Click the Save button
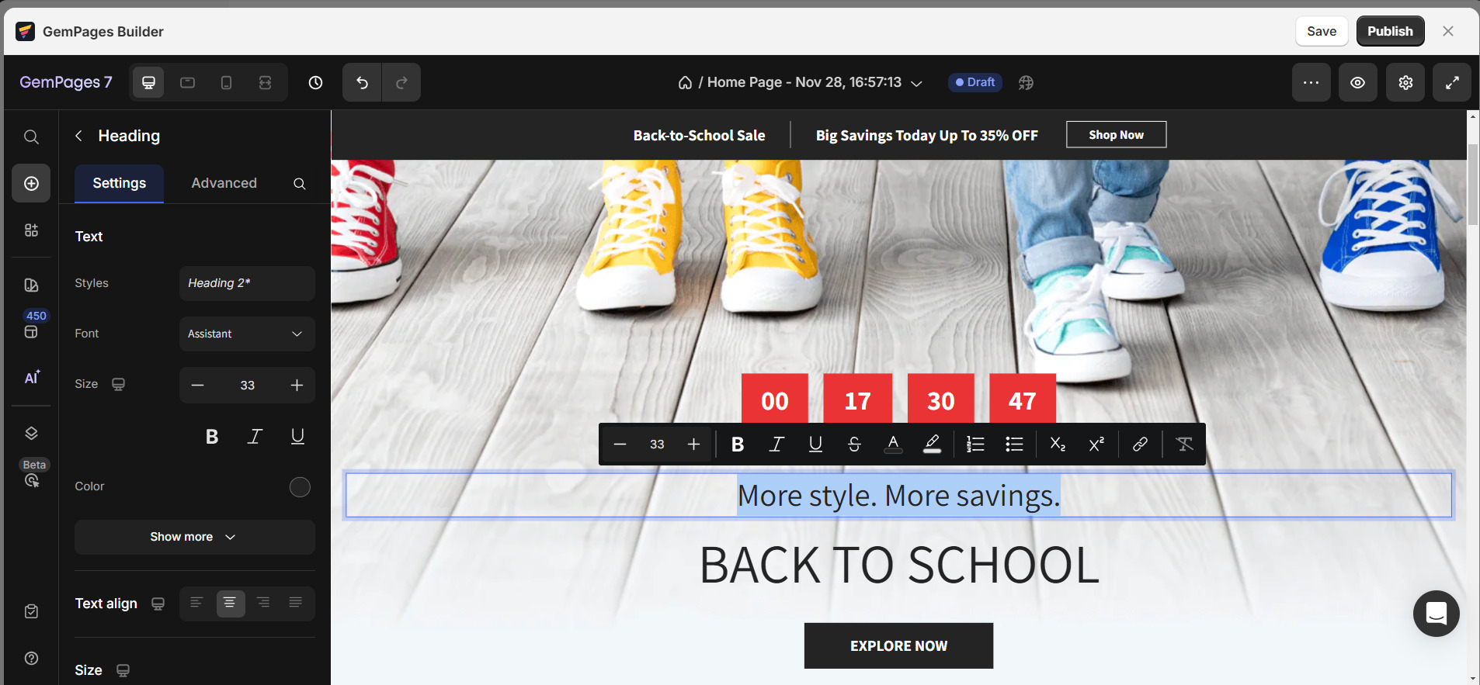Image resolution: width=1480 pixels, height=685 pixels. coord(1322,31)
